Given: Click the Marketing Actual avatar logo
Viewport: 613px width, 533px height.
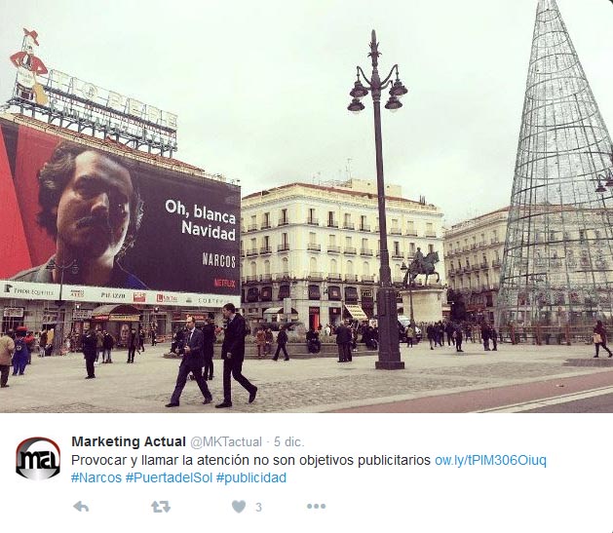Looking at the screenshot, I should (38, 459).
